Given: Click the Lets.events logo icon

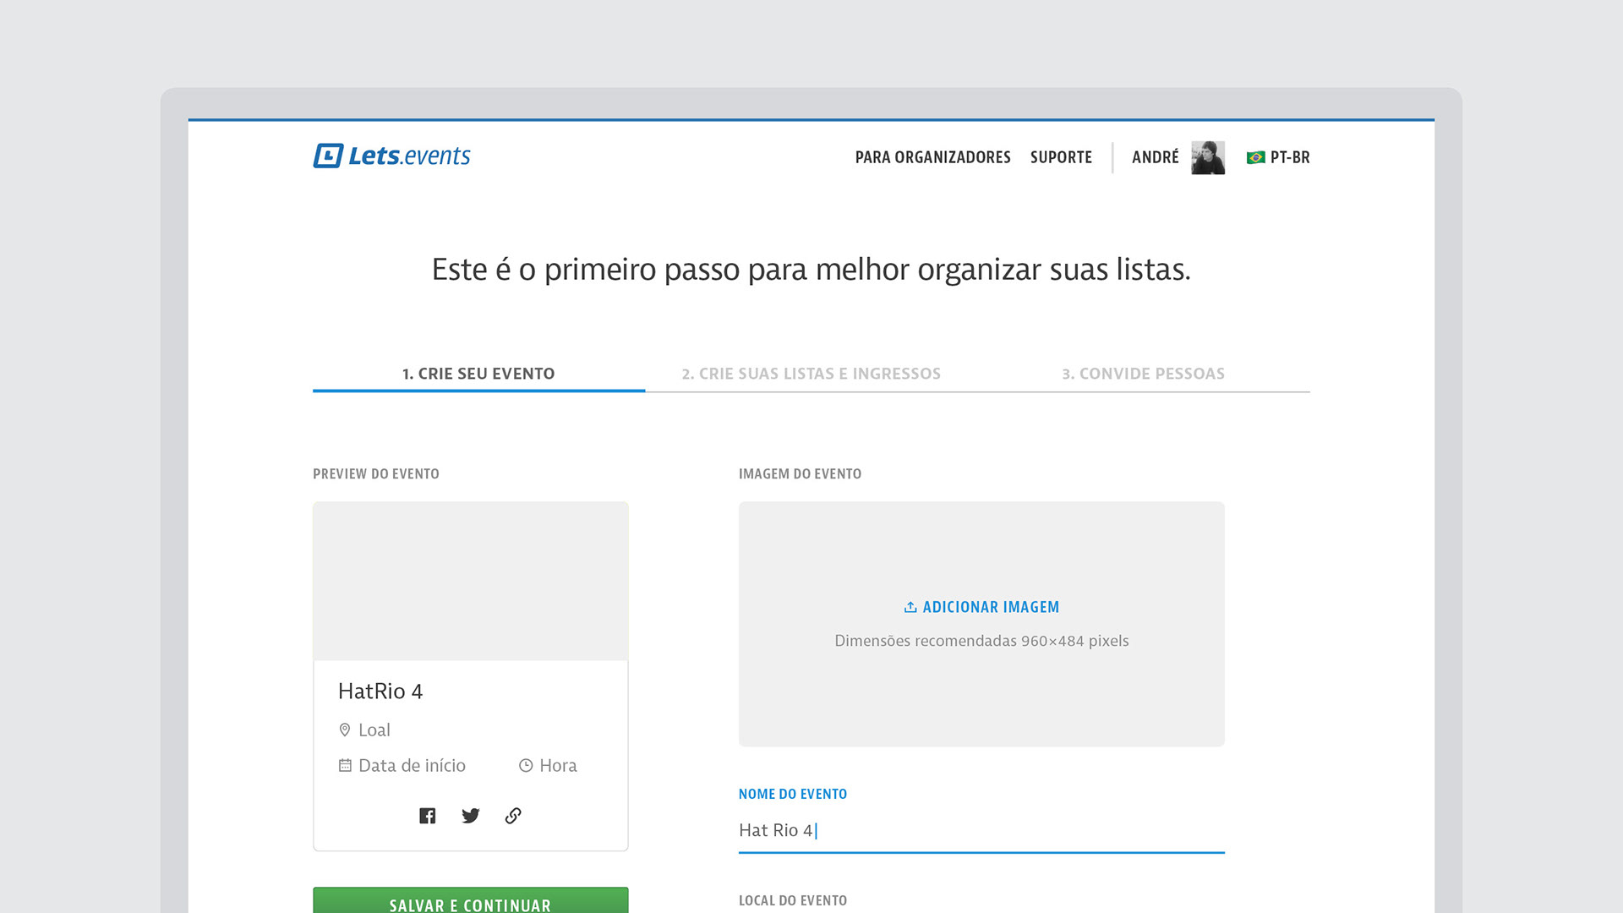Looking at the screenshot, I should [x=328, y=156].
